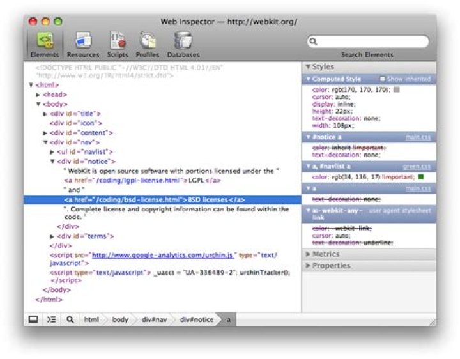Select the script type="text/javascript" _uacct row
The width and height of the screenshot is (460, 359).
click(170, 277)
